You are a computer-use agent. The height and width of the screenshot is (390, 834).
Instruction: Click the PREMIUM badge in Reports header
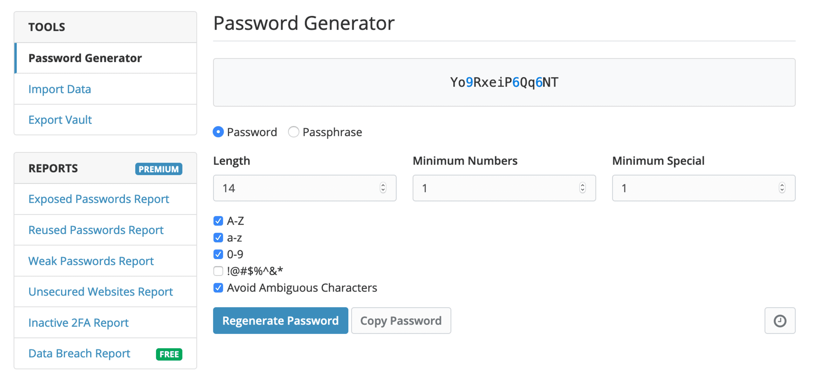tap(159, 169)
